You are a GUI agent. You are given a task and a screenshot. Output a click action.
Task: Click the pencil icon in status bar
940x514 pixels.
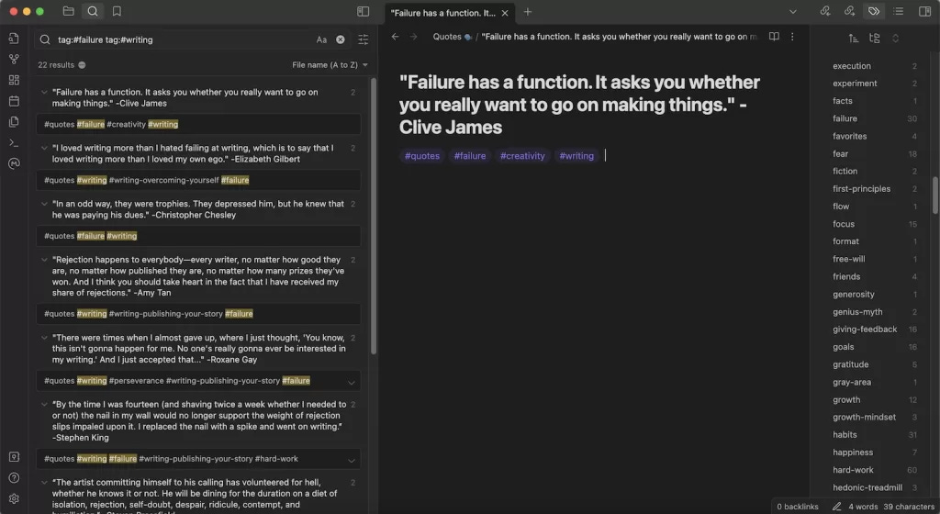(x=837, y=507)
